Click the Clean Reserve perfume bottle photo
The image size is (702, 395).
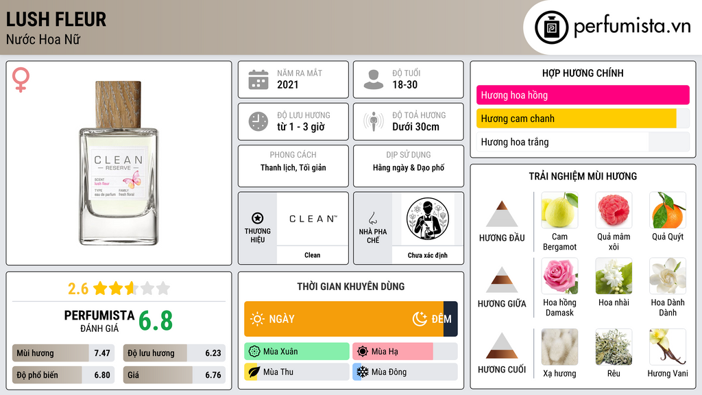[x=119, y=163]
